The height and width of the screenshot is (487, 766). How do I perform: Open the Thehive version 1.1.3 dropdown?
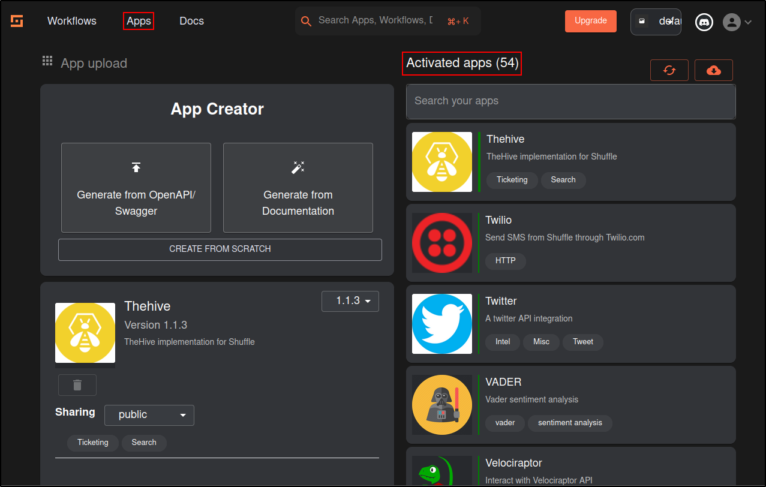[x=350, y=301]
